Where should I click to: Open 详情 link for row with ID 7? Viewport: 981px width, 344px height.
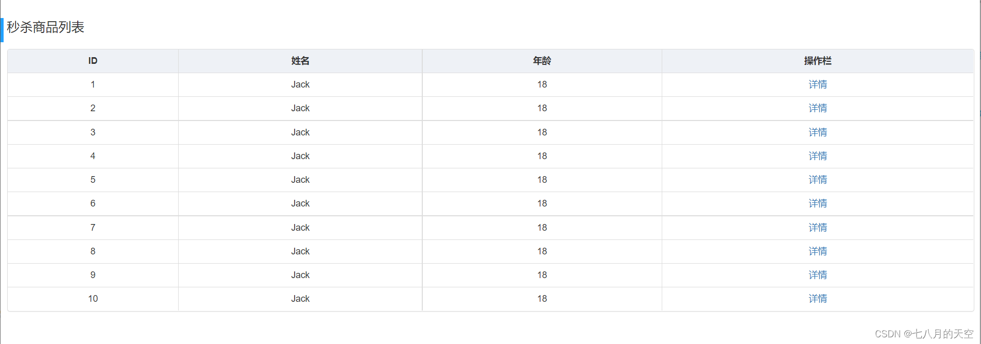817,228
